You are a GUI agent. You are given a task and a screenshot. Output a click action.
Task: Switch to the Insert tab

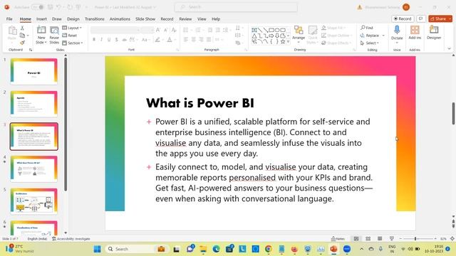coord(41,19)
